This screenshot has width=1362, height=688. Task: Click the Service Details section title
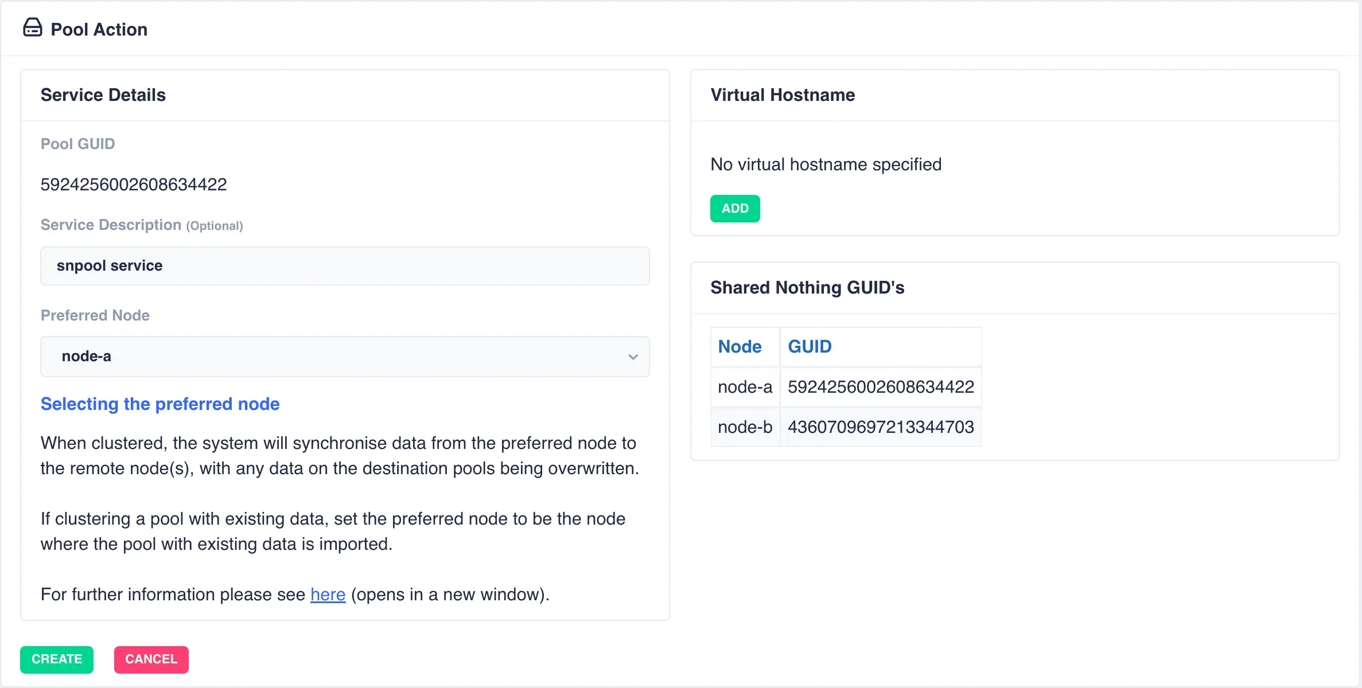pyautogui.click(x=103, y=95)
